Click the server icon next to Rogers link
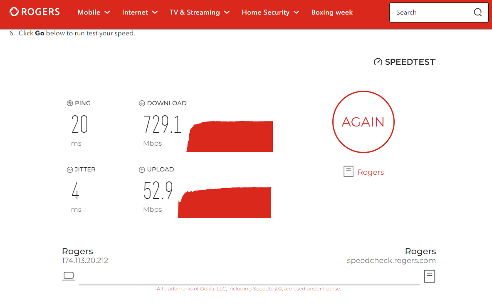 pos(348,171)
